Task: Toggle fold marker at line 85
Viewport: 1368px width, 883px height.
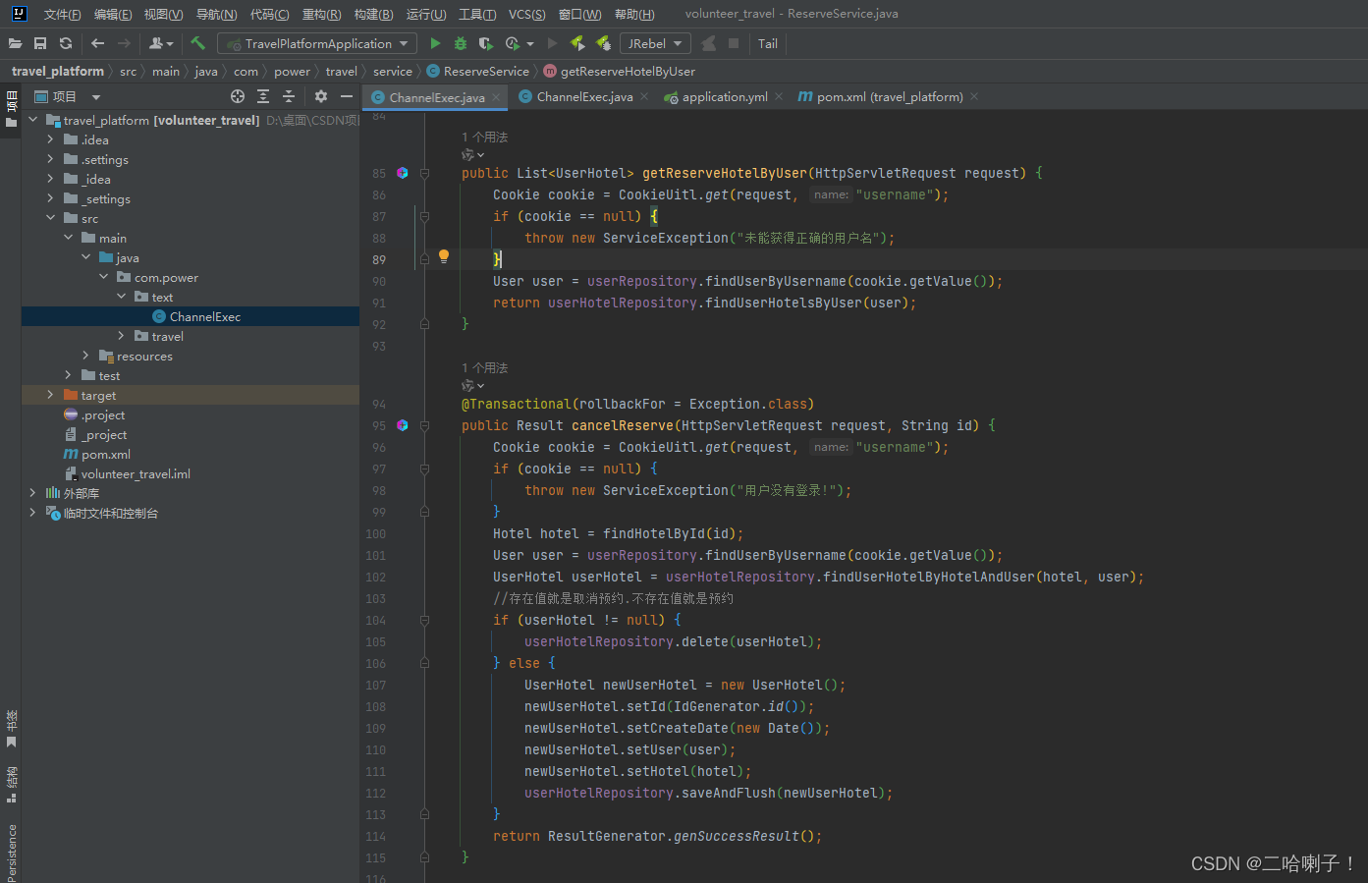Action: [x=424, y=173]
